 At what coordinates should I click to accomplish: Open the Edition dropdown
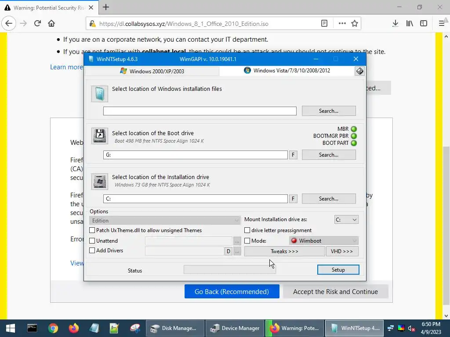(165, 220)
